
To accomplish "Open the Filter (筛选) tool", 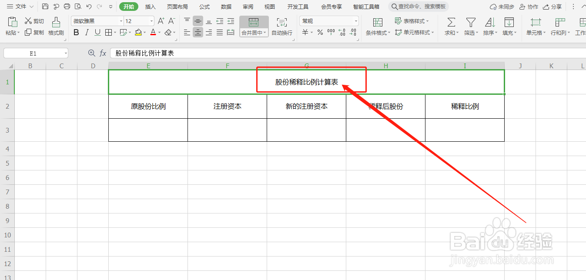I will point(470,26).
